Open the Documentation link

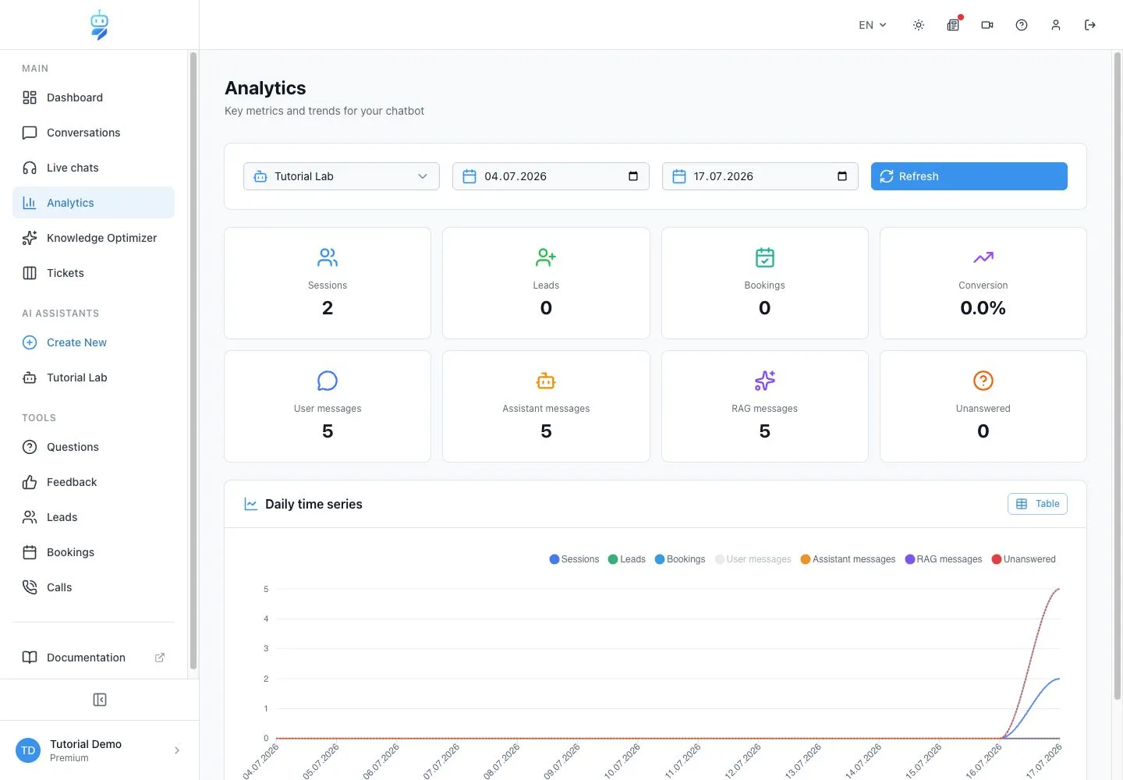[94, 658]
